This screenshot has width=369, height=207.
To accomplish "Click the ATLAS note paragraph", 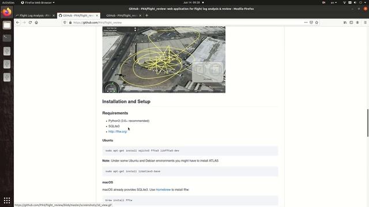I will click(160, 161).
